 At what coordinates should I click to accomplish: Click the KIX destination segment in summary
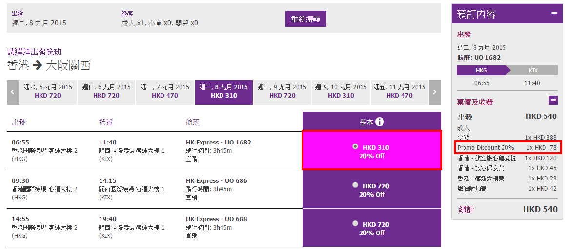point(533,71)
